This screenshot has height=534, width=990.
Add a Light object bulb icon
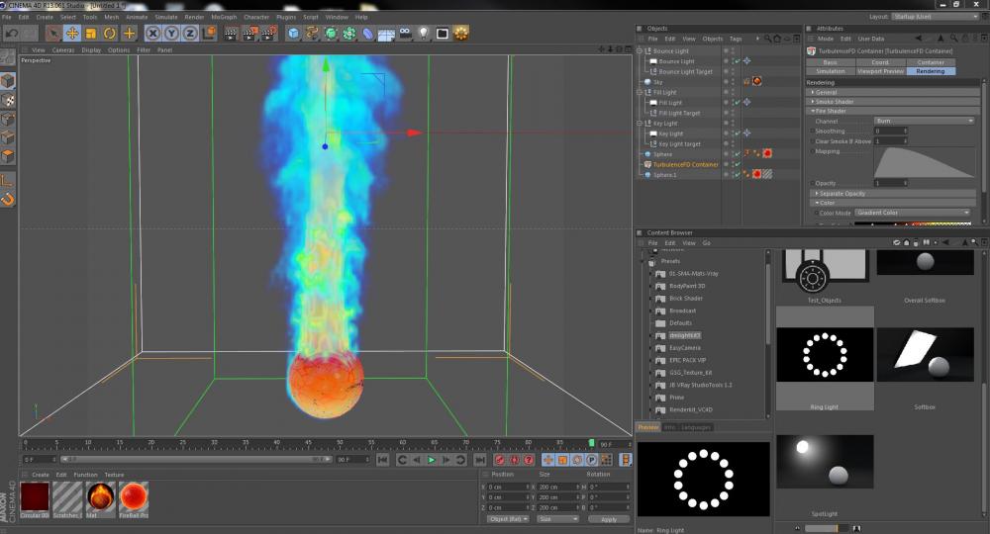tap(424, 34)
